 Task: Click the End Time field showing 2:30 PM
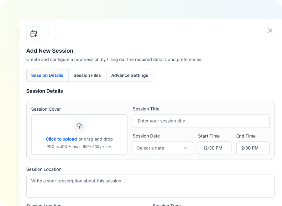click(x=253, y=148)
